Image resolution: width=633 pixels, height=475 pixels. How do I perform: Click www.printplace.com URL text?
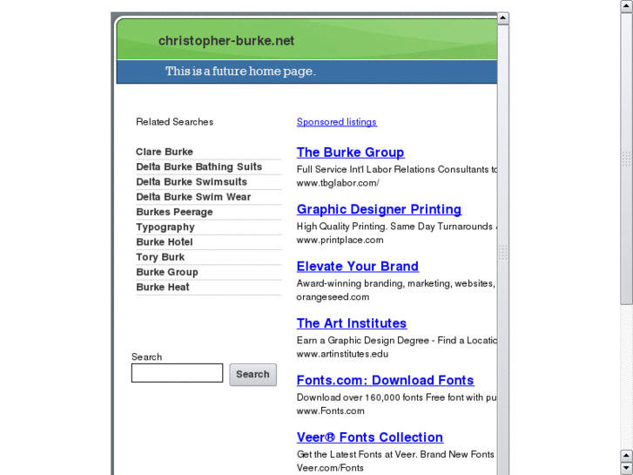[340, 240]
